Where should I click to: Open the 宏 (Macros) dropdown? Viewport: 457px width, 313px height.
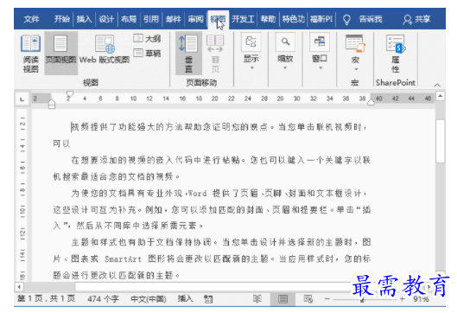tap(355, 53)
